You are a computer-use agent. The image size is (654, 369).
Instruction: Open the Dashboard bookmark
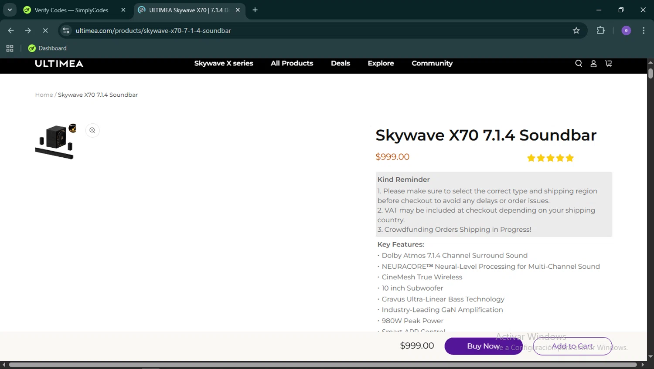coord(48,48)
